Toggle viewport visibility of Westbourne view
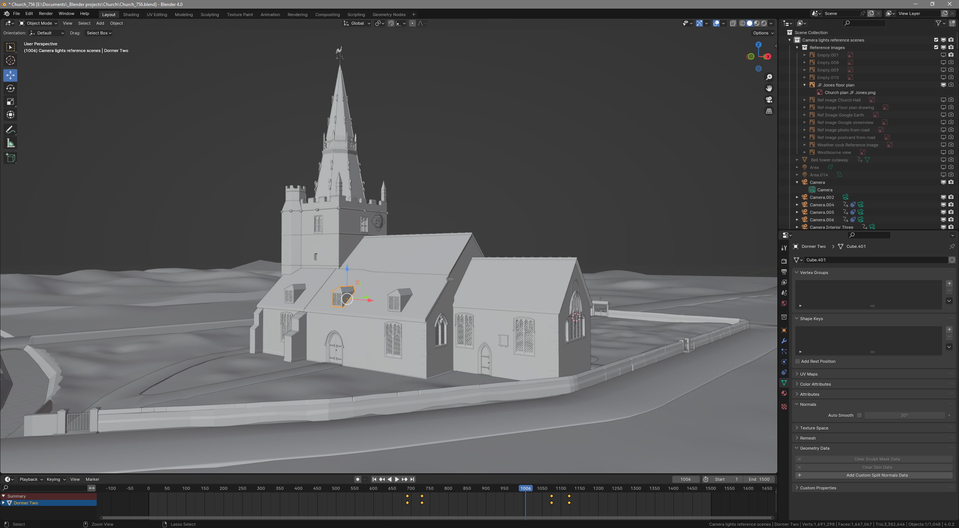The image size is (959, 528). (944, 152)
